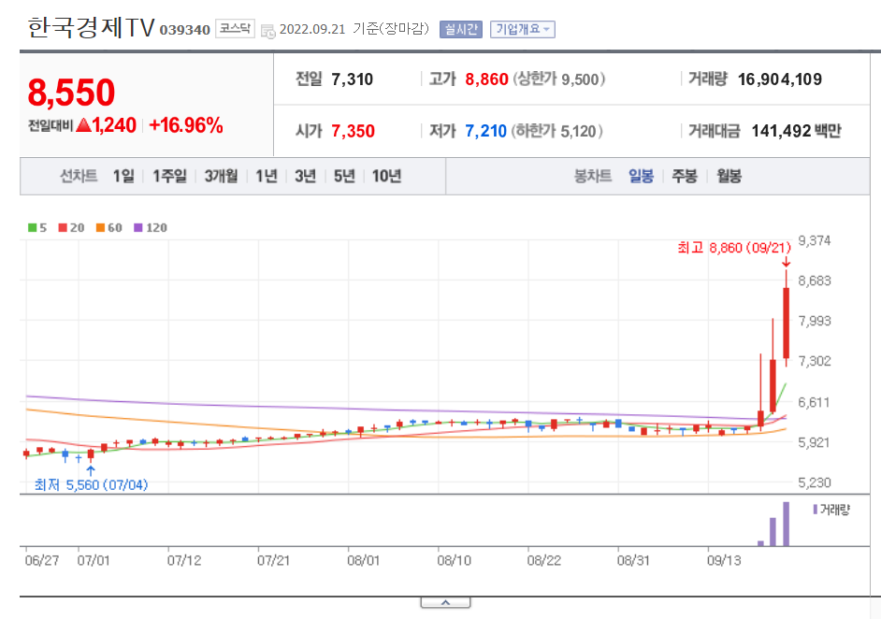Click the red 20-day moving average swatch
The height and width of the screenshot is (619, 881).
pyautogui.click(x=63, y=227)
